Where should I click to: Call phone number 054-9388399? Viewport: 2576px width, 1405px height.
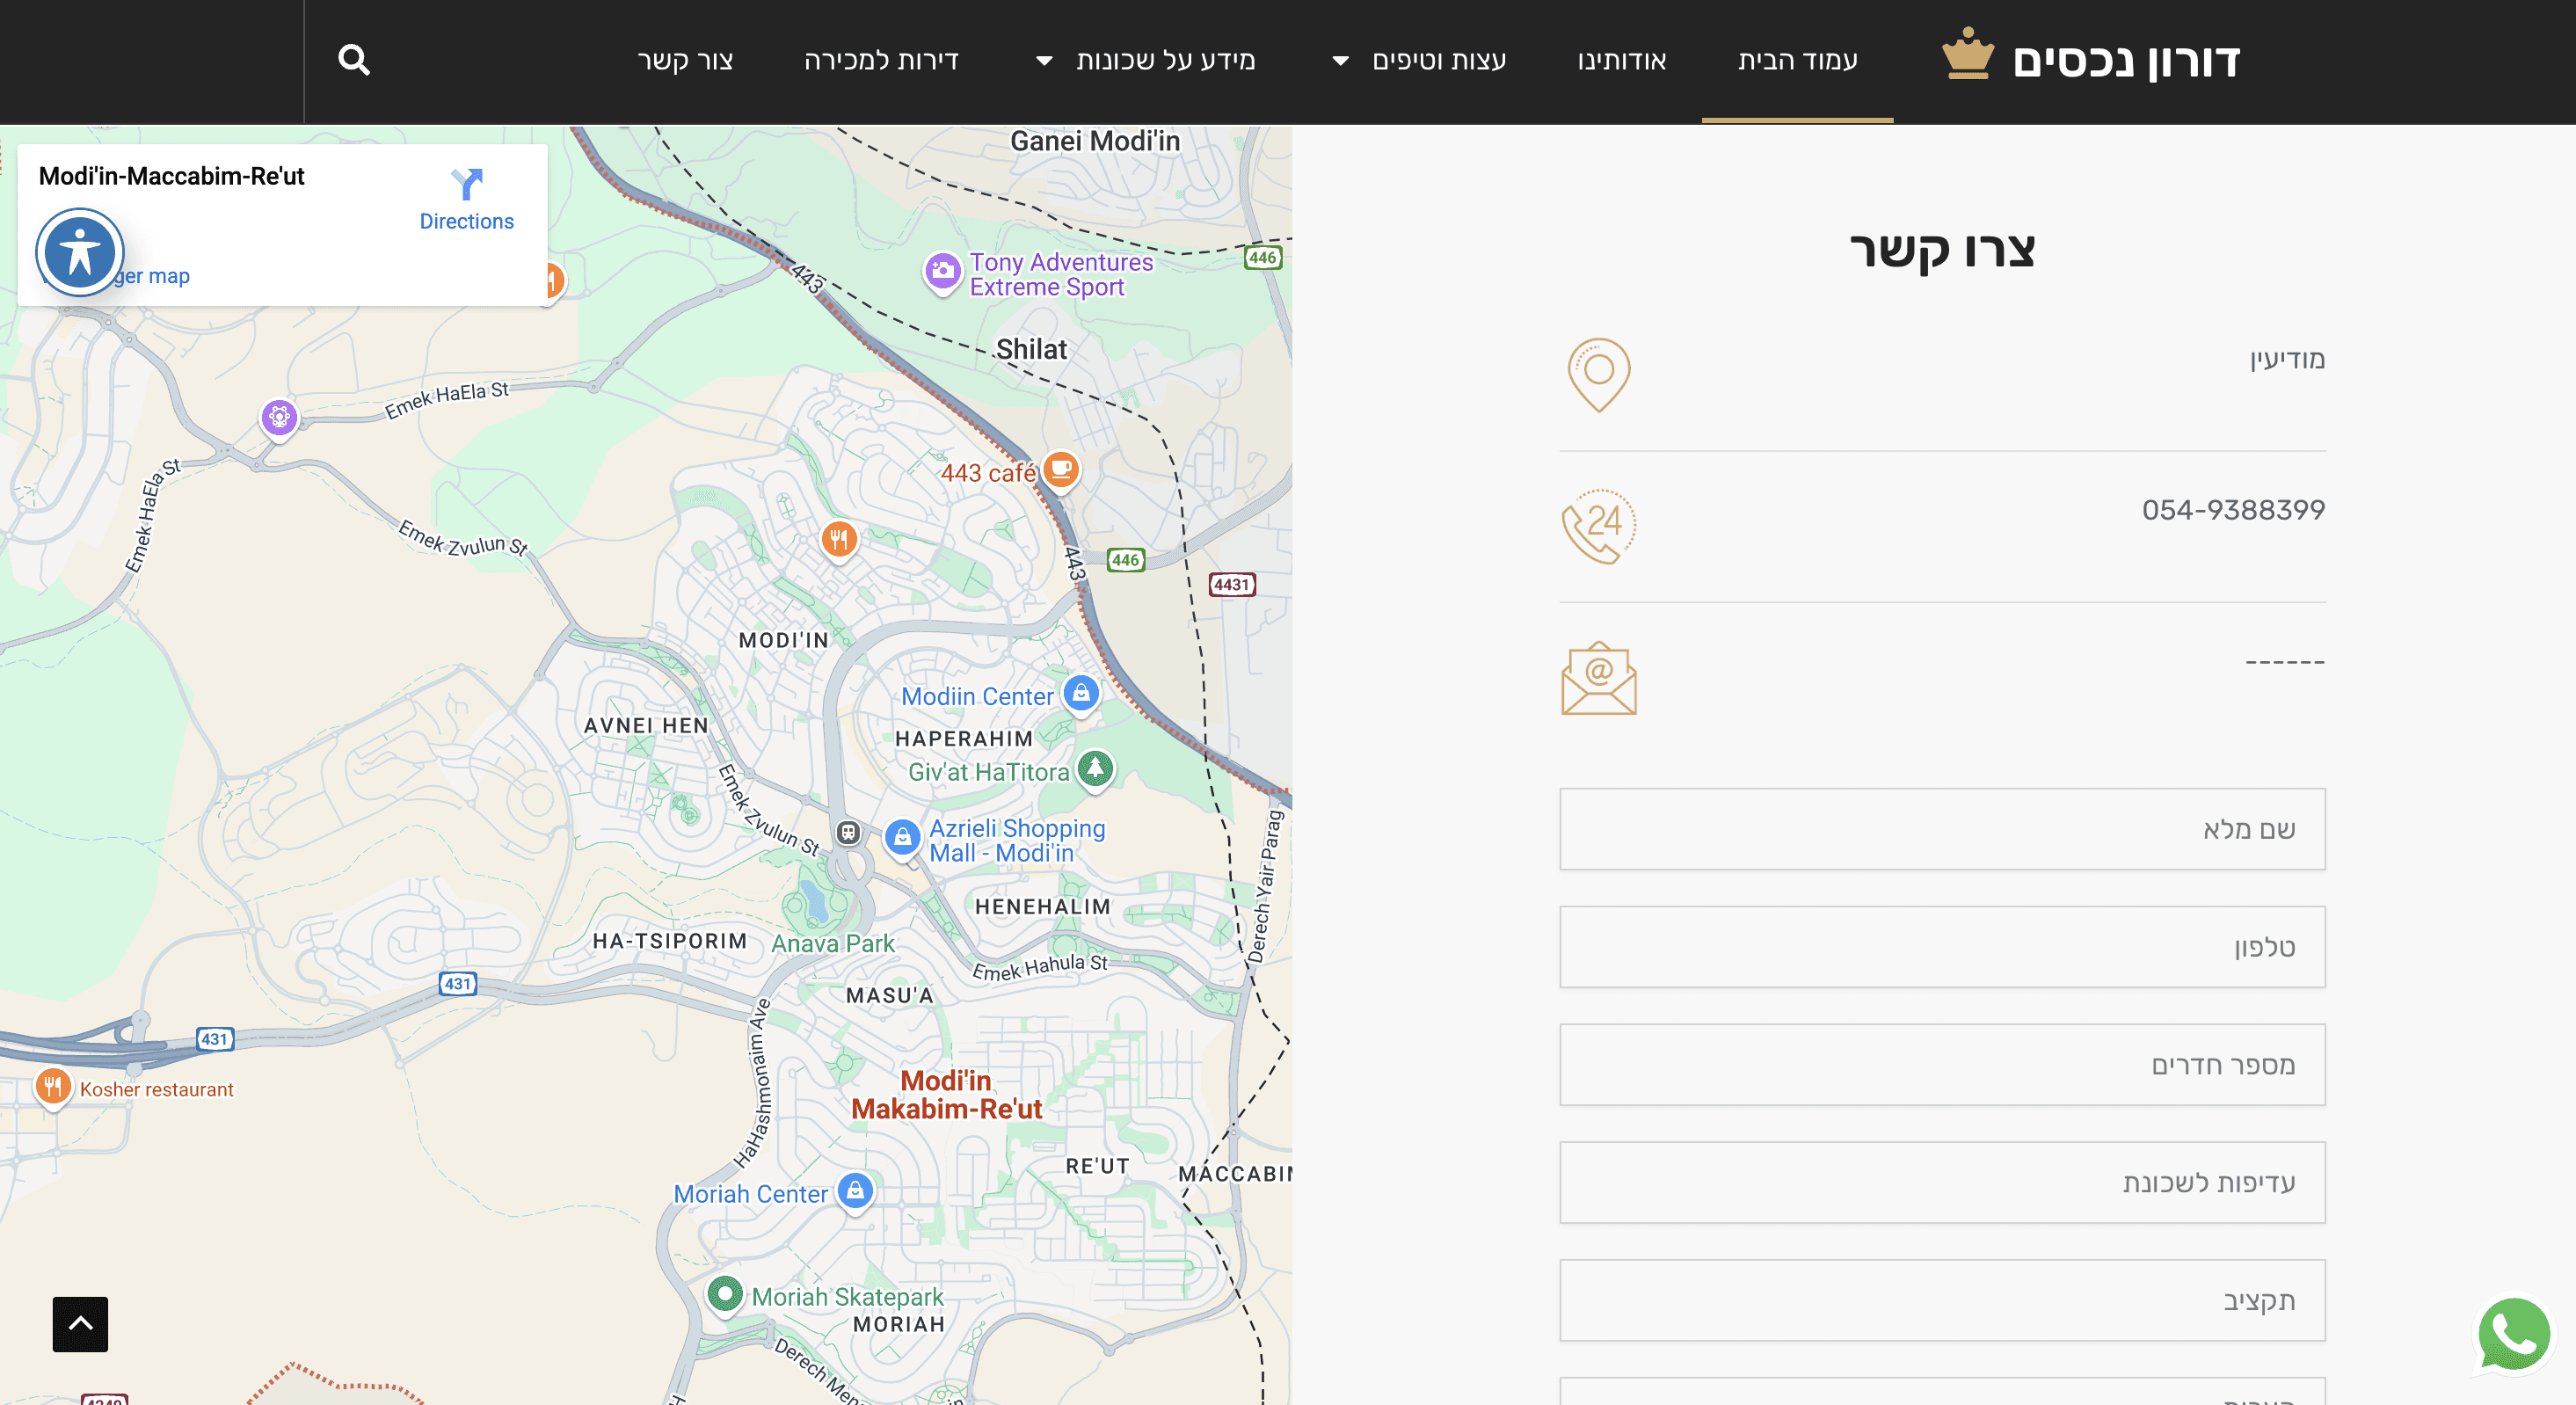click(x=2232, y=510)
